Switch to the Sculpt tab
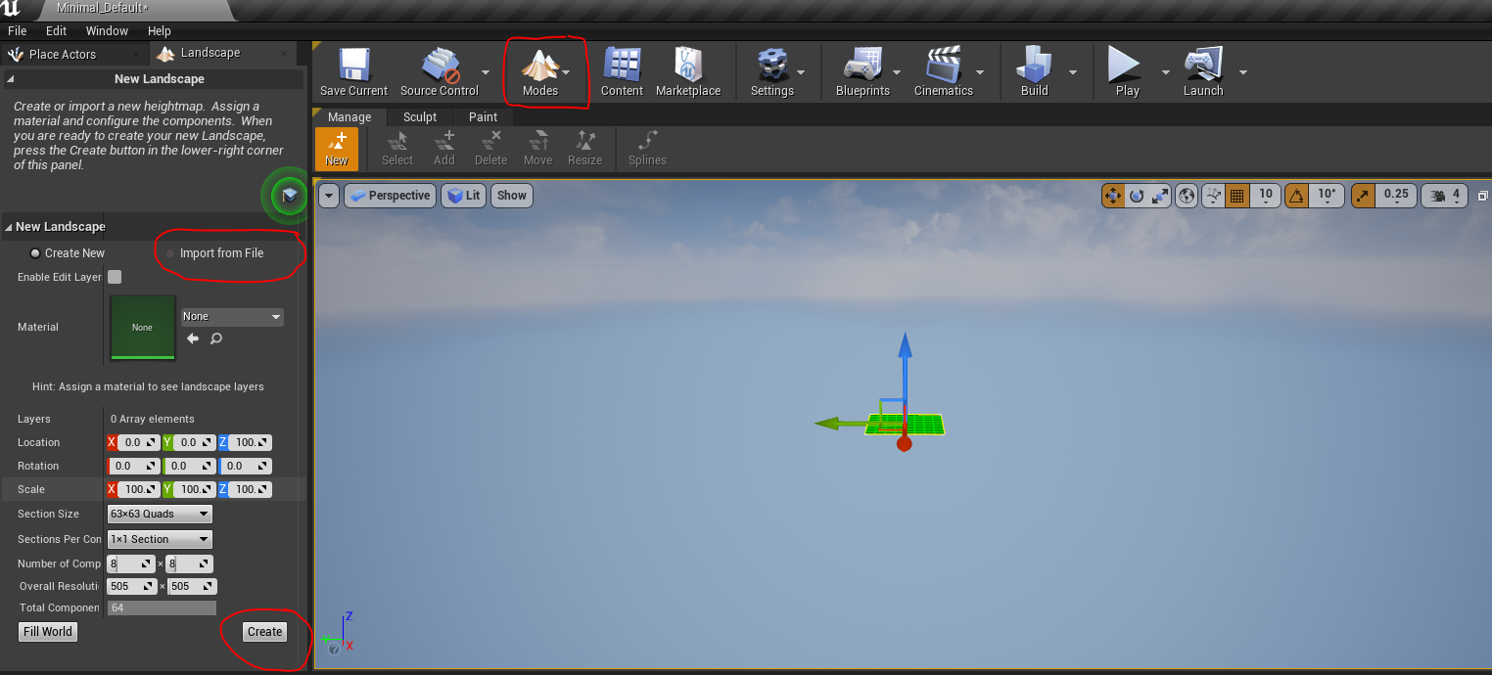 (x=420, y=116)
